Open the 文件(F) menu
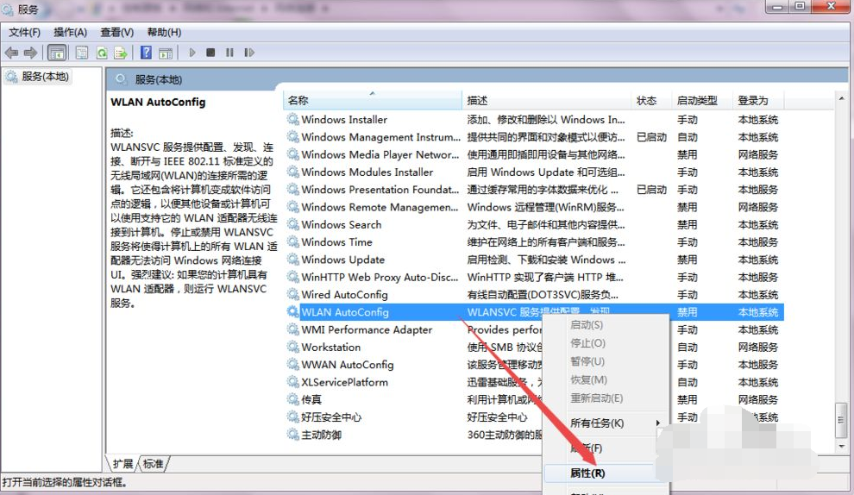This screenshot has height=495, width=854. pyautogui.click(x=25, y=32)
